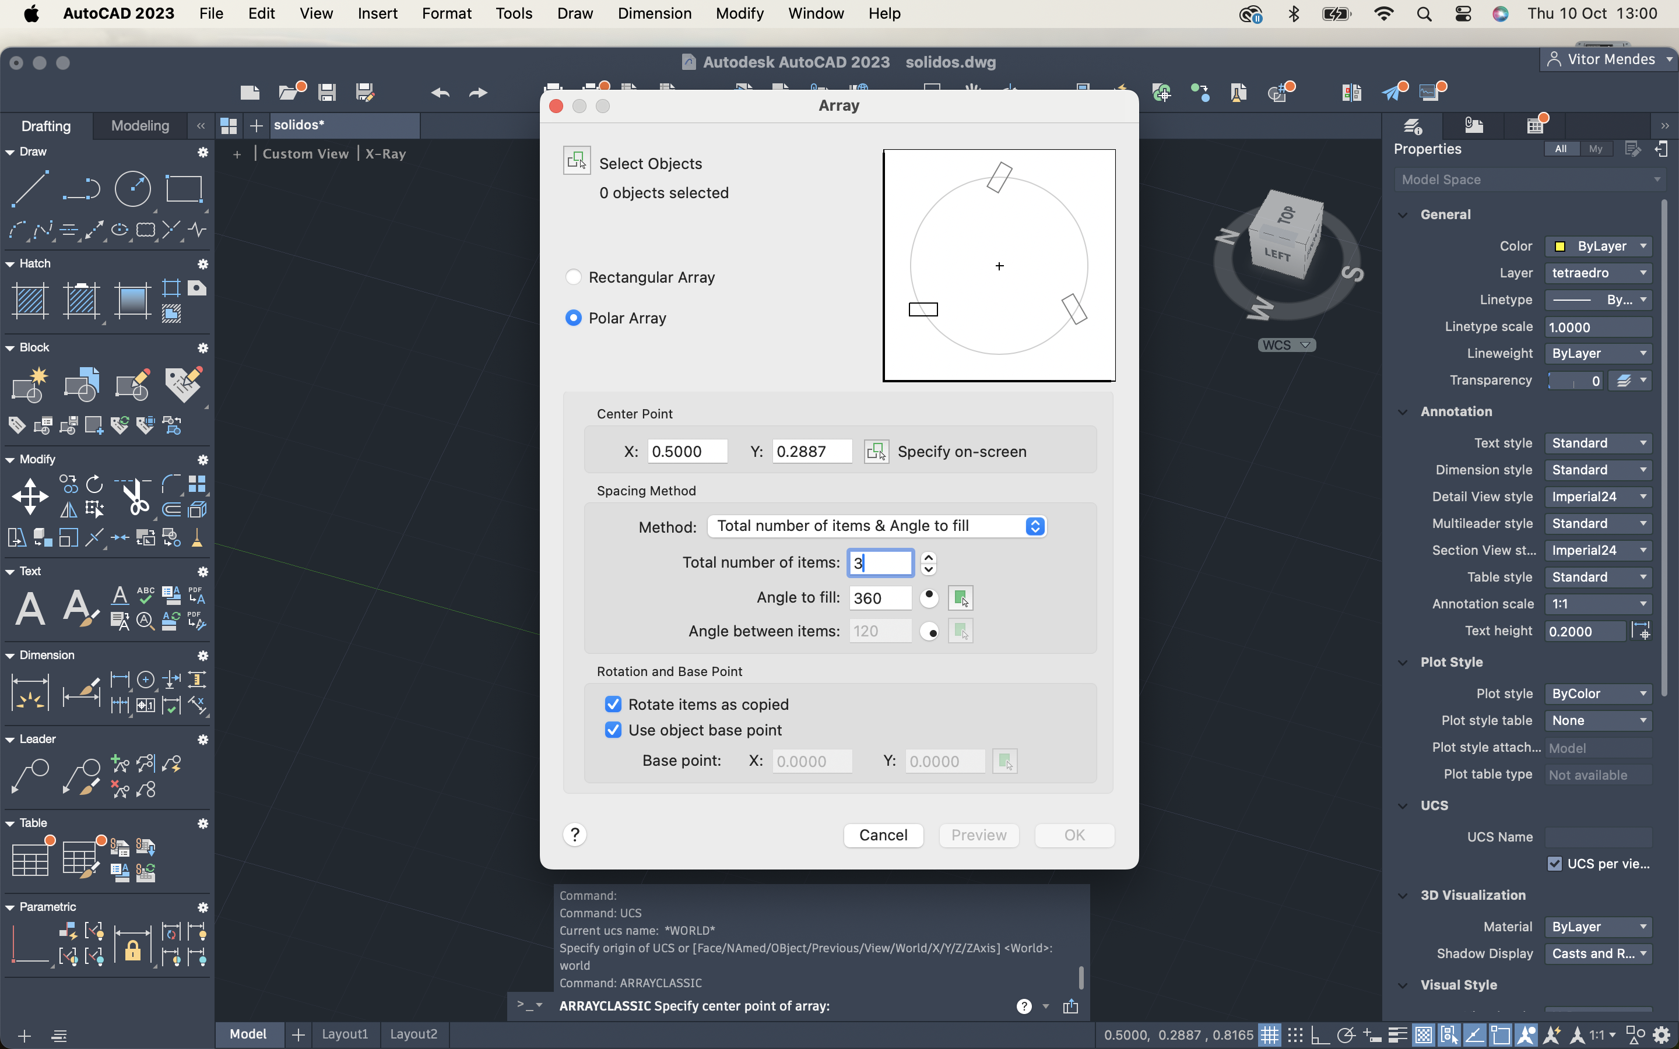Open the Format menu
Viewport: 1679px width, 1049px height.
tap(446, 13)
